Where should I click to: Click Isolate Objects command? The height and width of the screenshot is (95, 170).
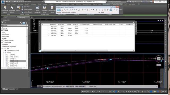coord(27,12)
